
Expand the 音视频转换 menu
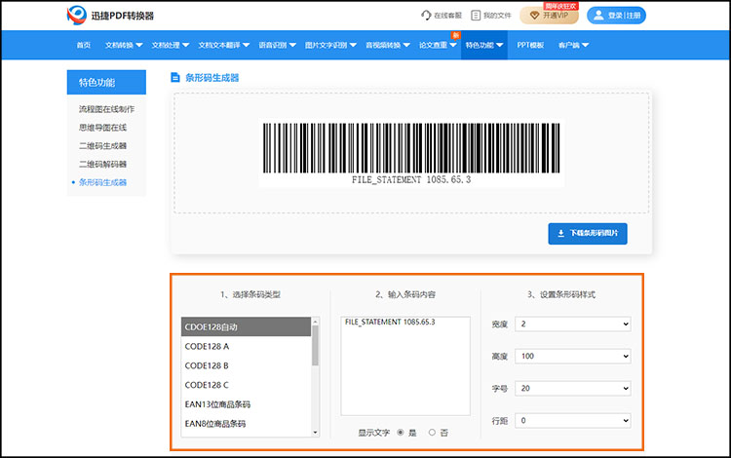(387, 45)
